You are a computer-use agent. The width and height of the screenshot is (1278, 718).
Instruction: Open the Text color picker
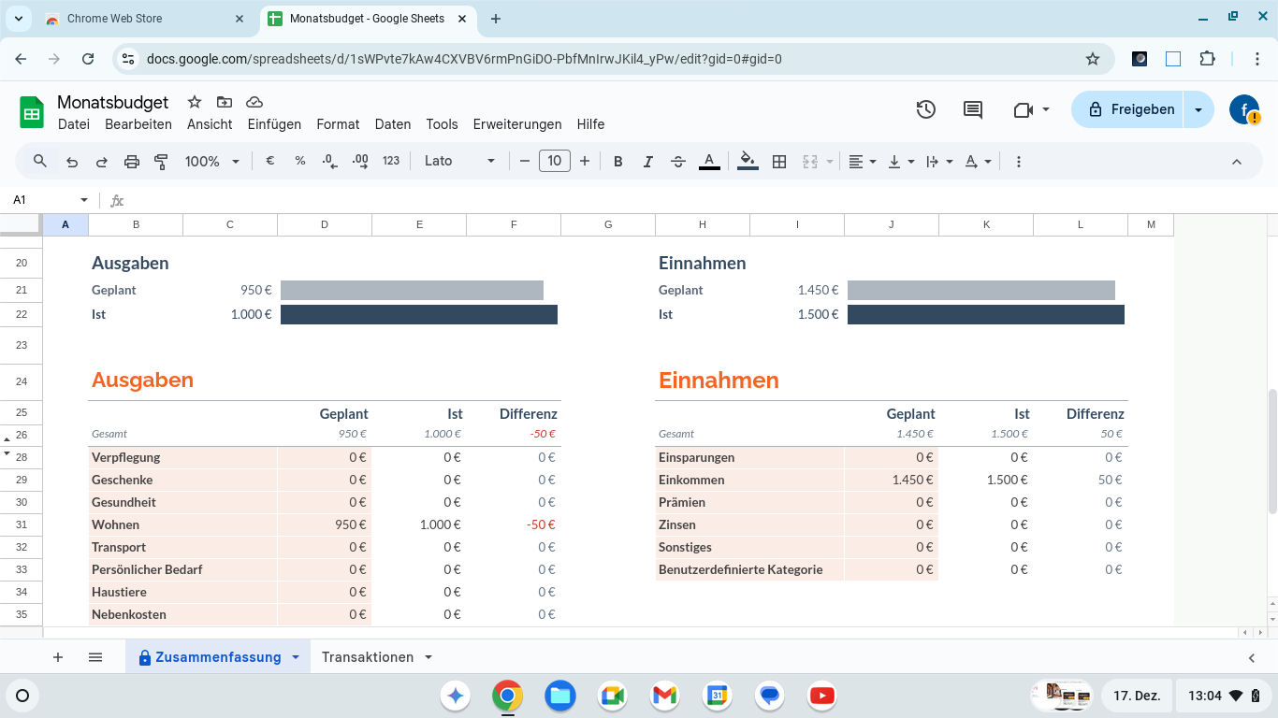click(x=709, y=161)
